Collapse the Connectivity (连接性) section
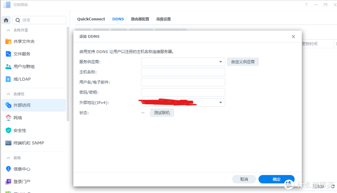This screenshot has height=193, width=337. tap(8, 94)
